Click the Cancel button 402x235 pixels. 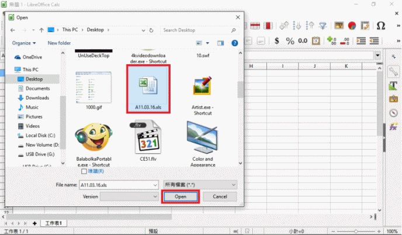220,197
